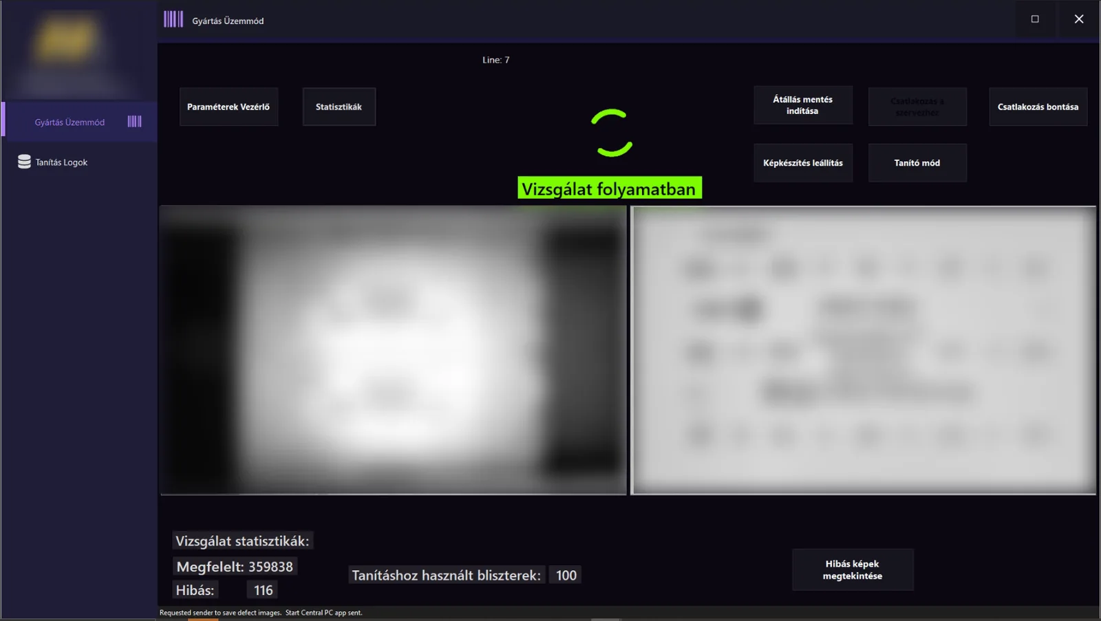
Task: Click the status bar message about defect images
Action: (261, 612)
